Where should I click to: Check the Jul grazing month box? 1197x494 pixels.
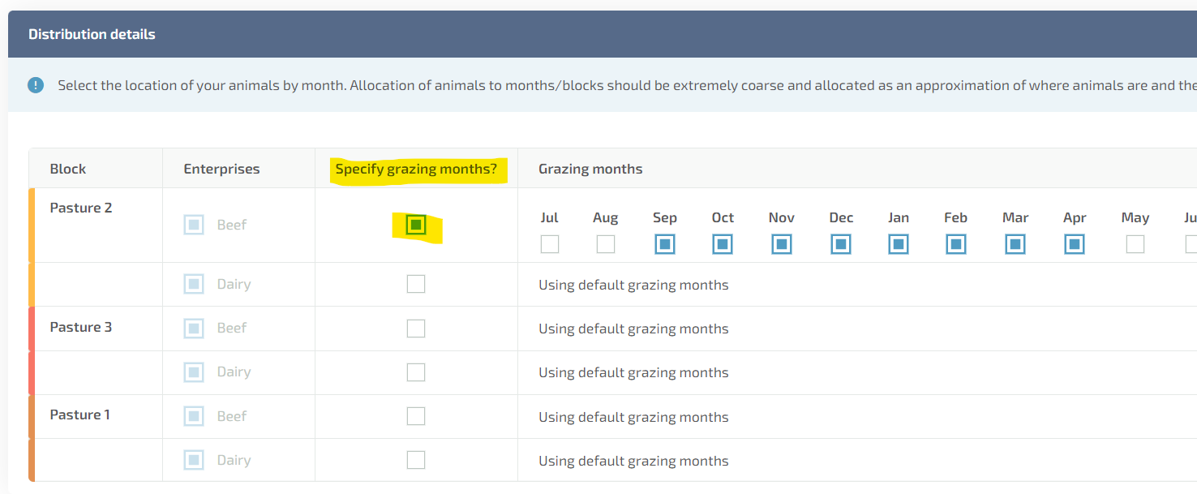tap(550, 244)
